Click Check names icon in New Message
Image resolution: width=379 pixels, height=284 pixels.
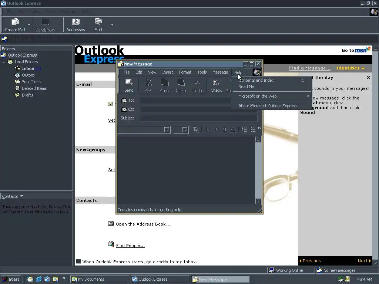[216, 85]
